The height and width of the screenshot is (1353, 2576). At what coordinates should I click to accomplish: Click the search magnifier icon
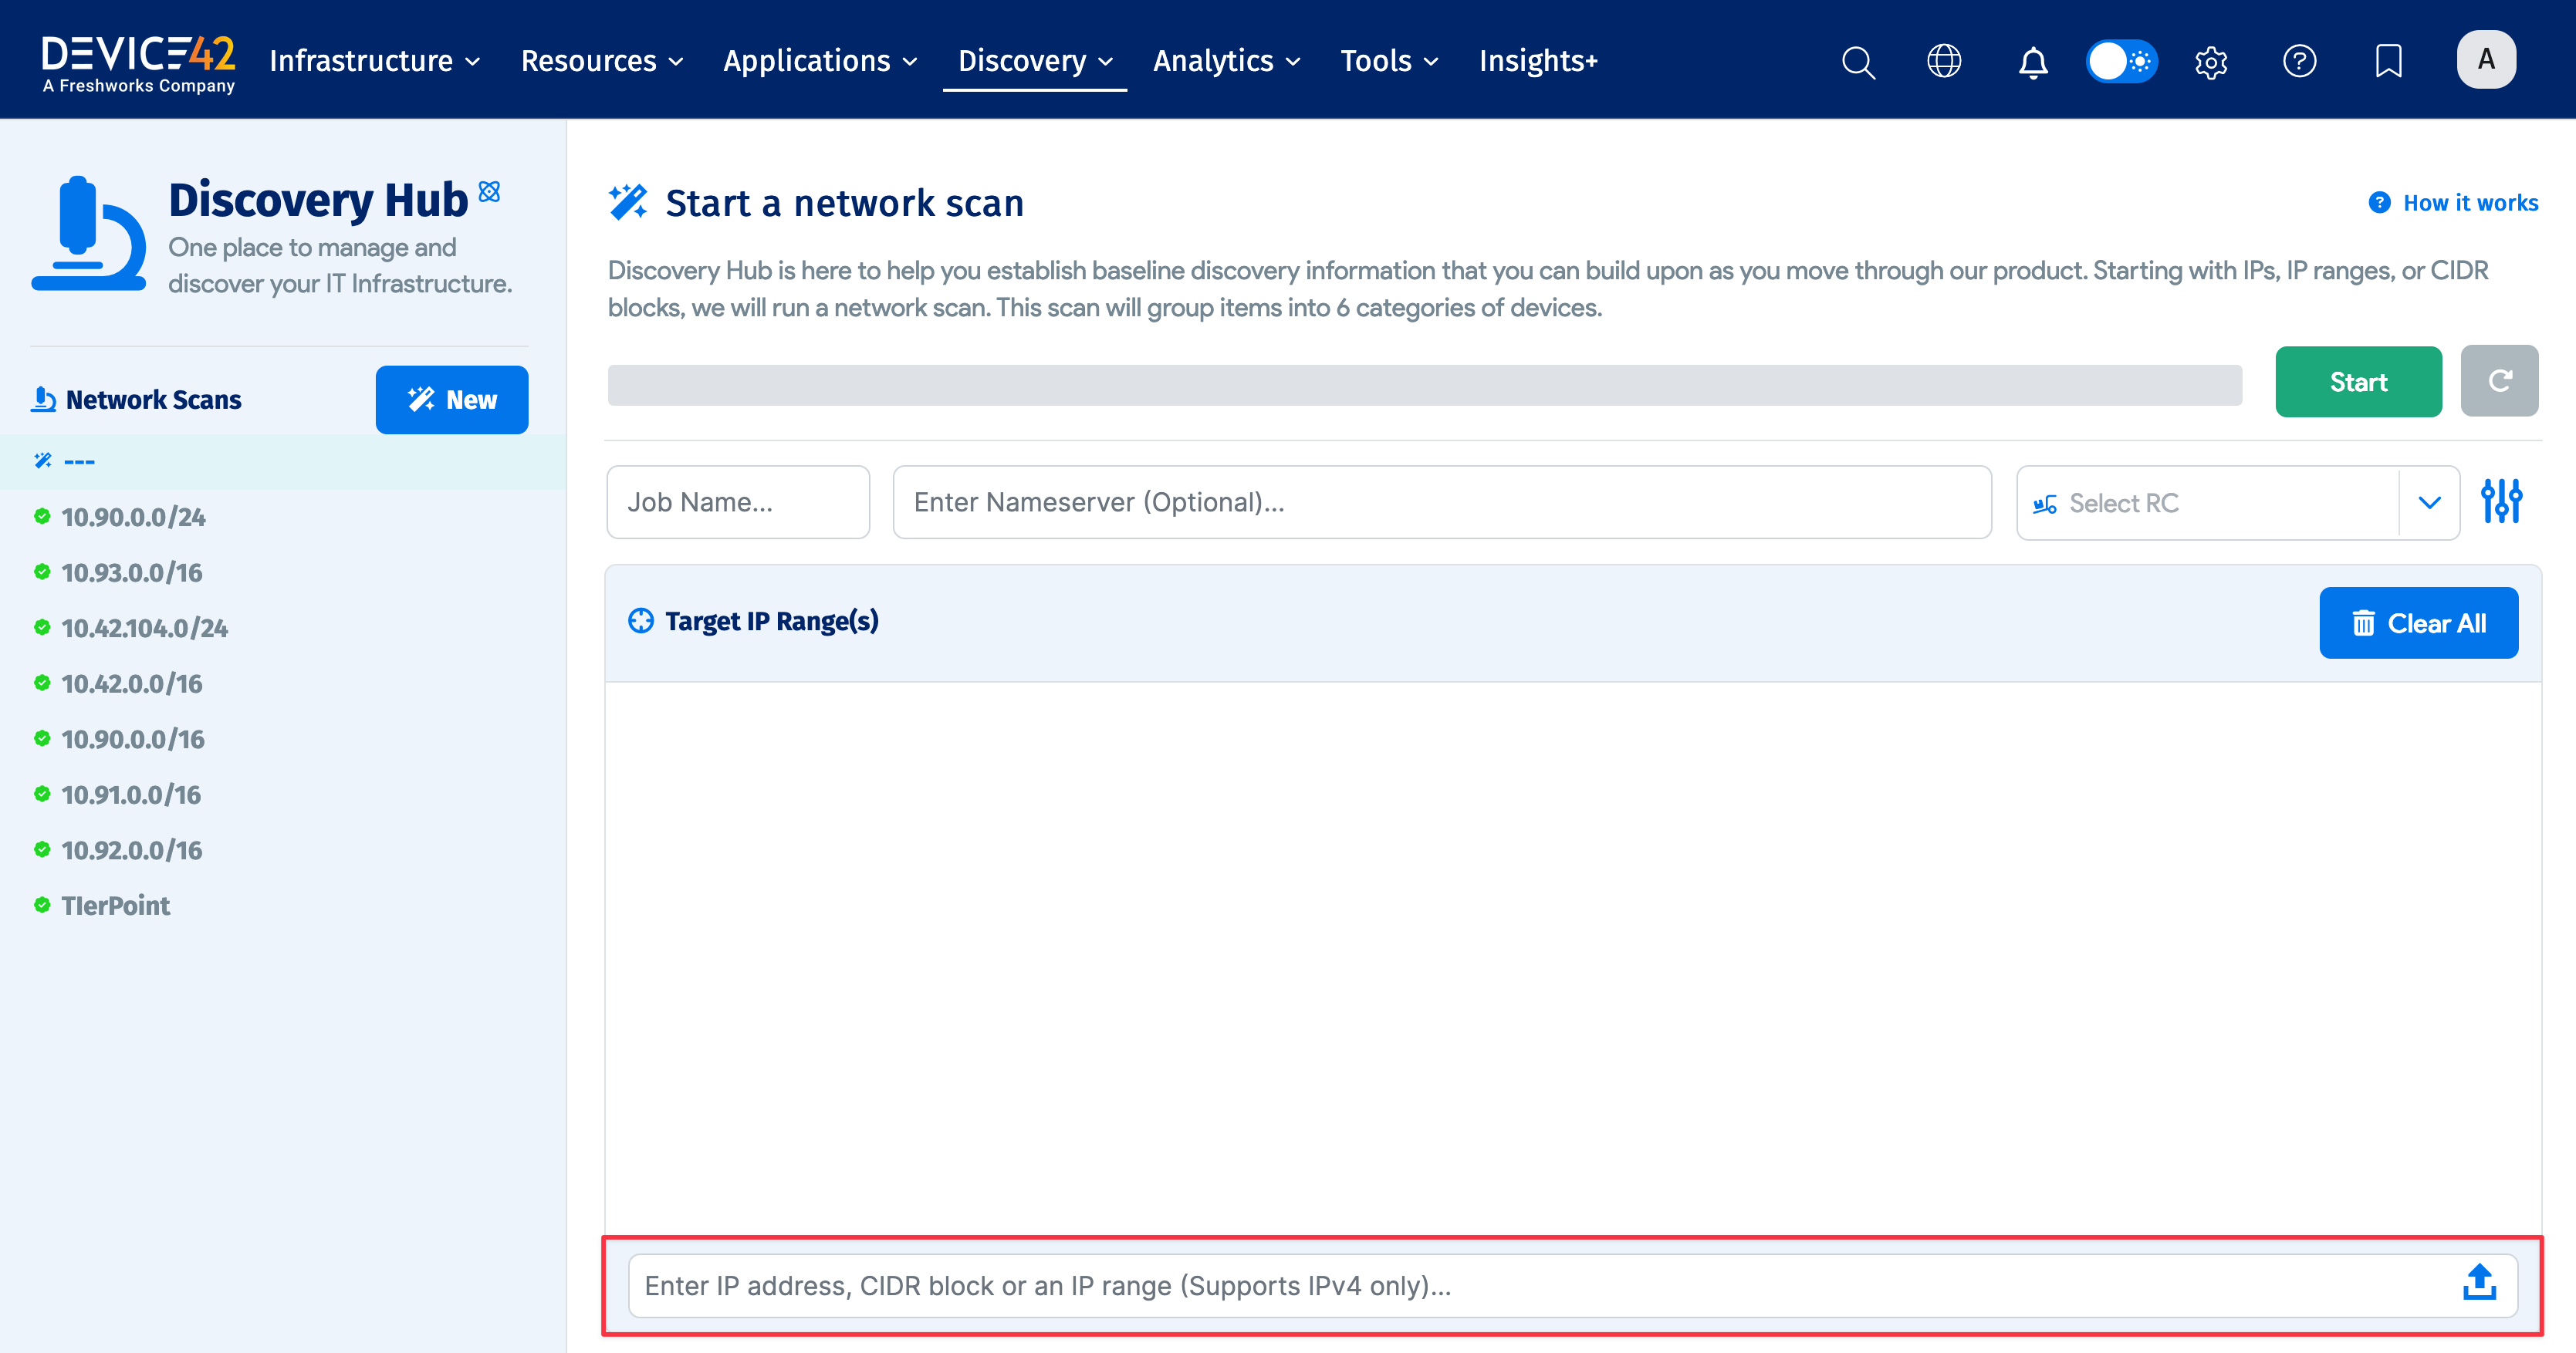click(x=1857, y=61)
